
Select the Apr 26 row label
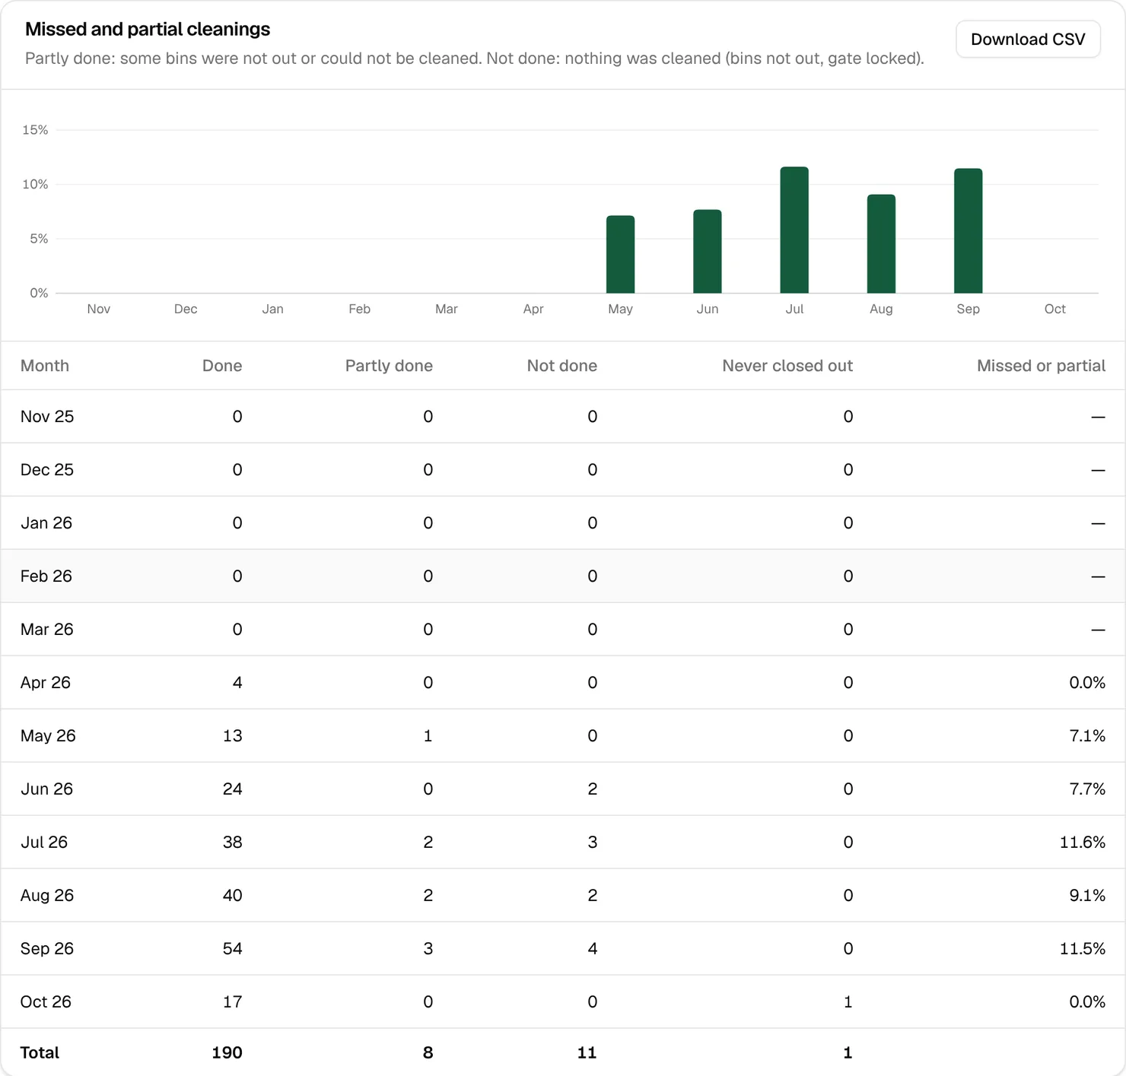pyautogui.click(x=46, y=683)
